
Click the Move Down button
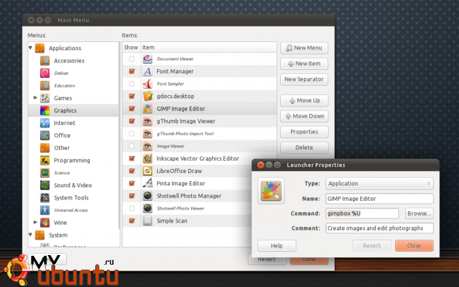pyautogui.click(x=304, y=116)
